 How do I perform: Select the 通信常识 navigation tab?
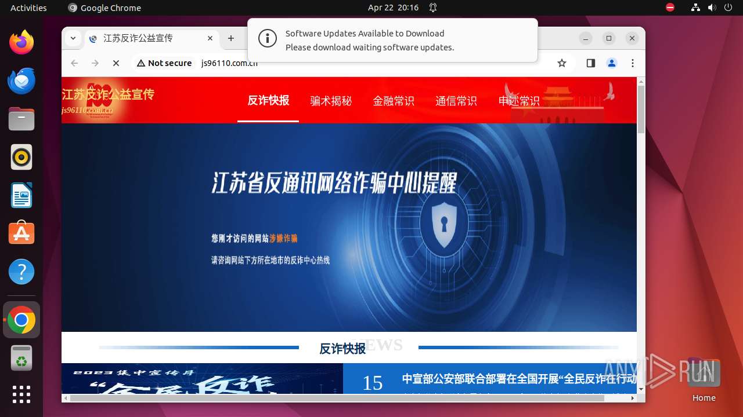[x=456, y=101]
